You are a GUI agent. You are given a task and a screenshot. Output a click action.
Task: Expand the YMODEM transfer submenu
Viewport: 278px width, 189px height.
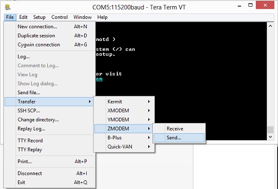click(124, 120)
